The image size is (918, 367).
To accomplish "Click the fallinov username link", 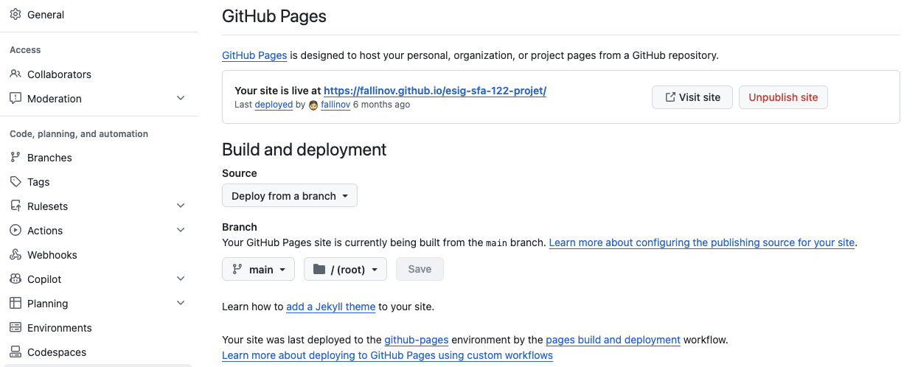I will tap(335, 105).
